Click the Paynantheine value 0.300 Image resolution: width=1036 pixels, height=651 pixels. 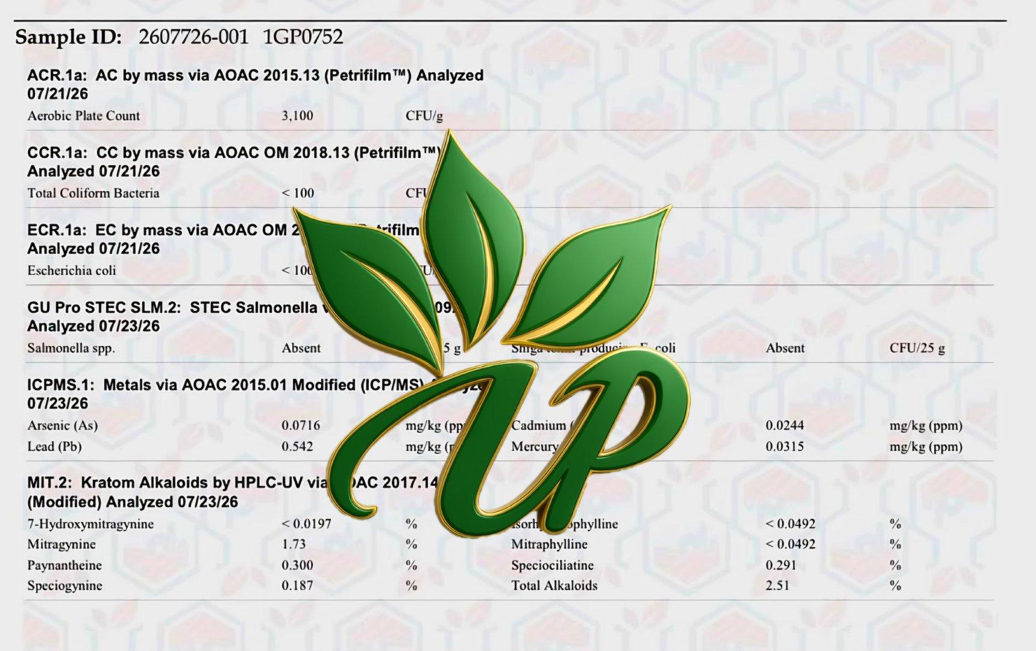coord(297,565)
